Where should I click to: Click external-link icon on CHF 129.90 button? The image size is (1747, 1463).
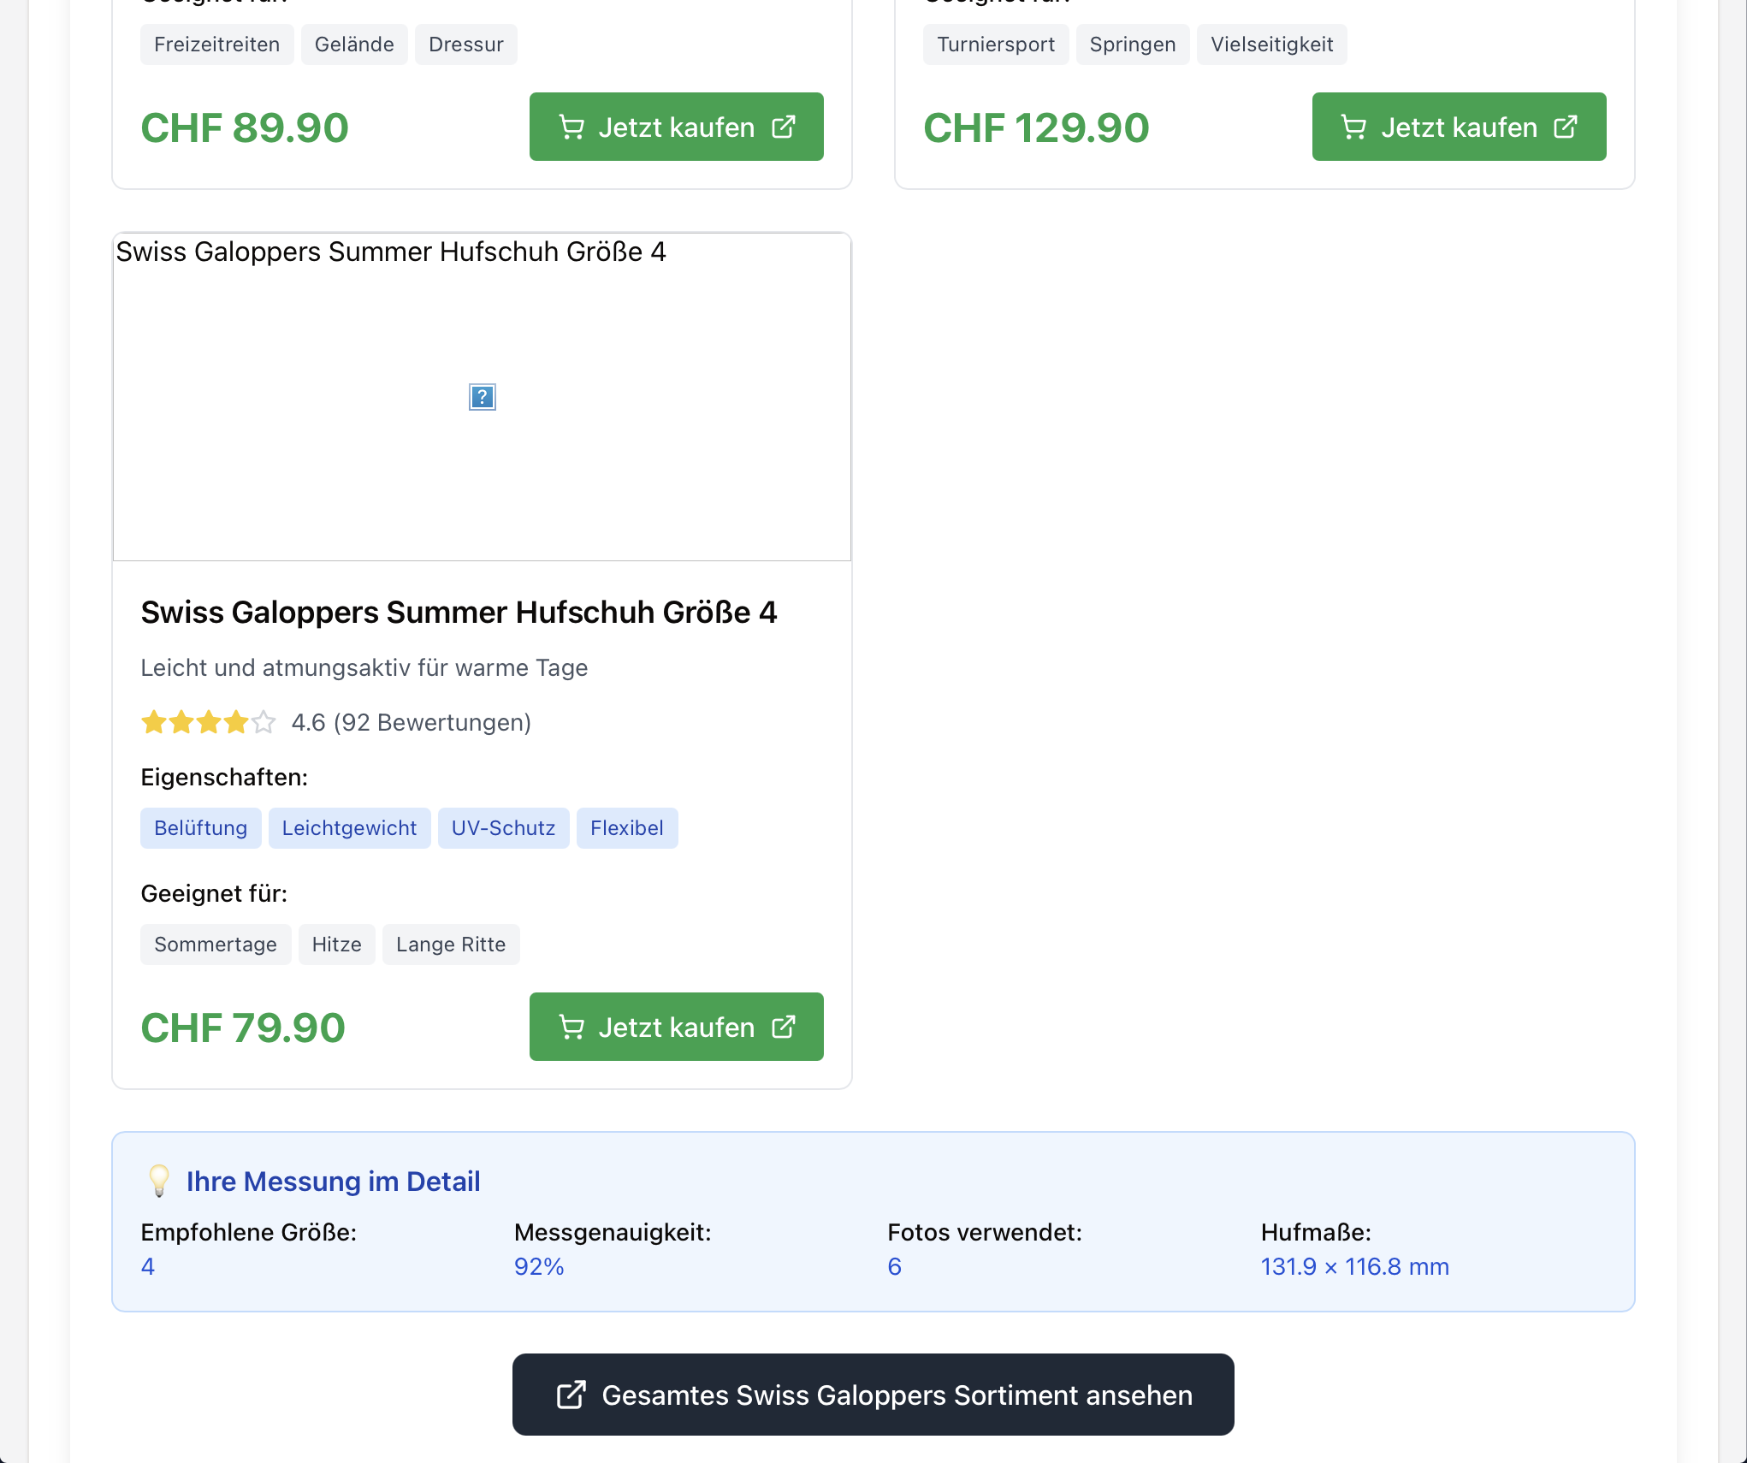(x=1566, y=127)
